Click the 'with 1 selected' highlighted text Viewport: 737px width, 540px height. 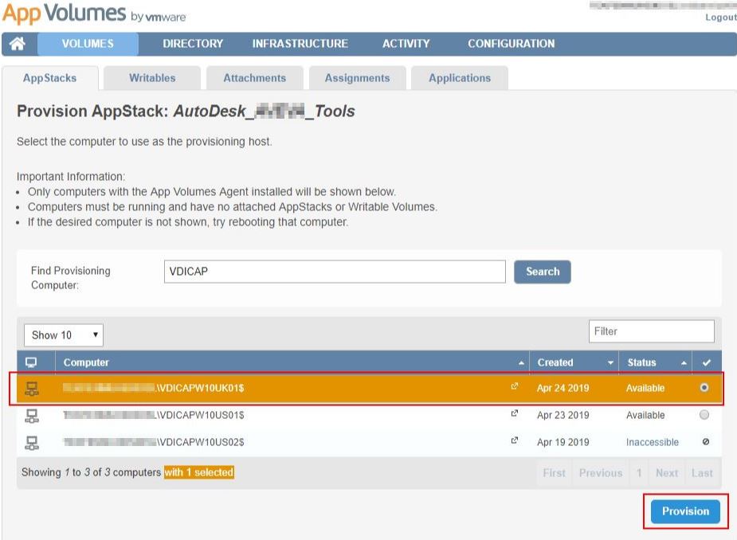pos(199,472)
